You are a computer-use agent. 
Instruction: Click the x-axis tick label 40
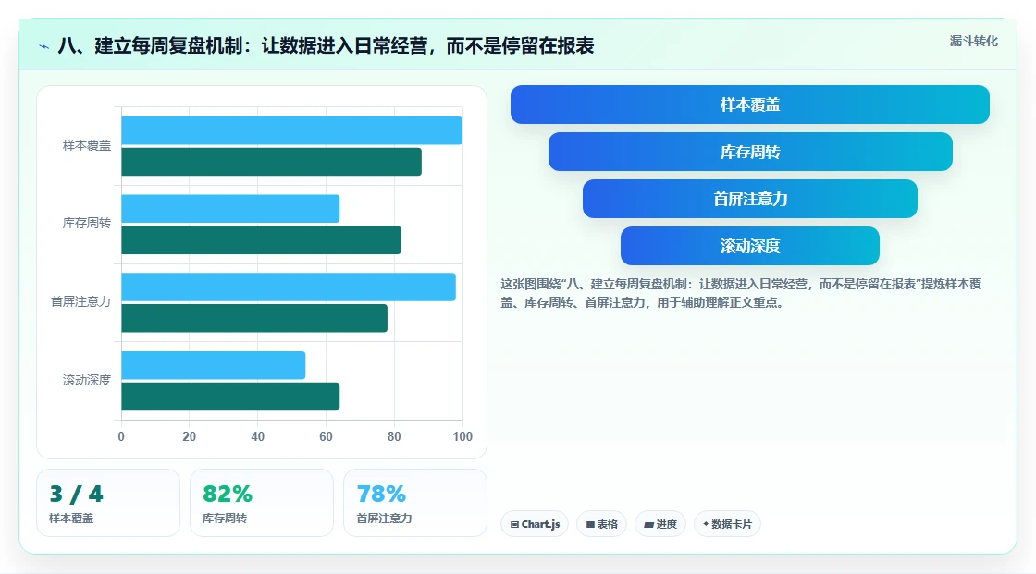coord(258,436)
